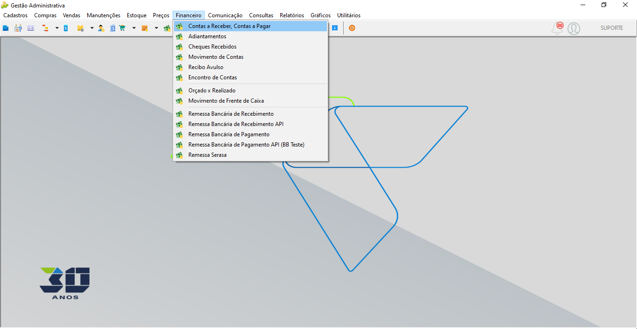Click money icon beside Recibo Avulso

(179, 67)
